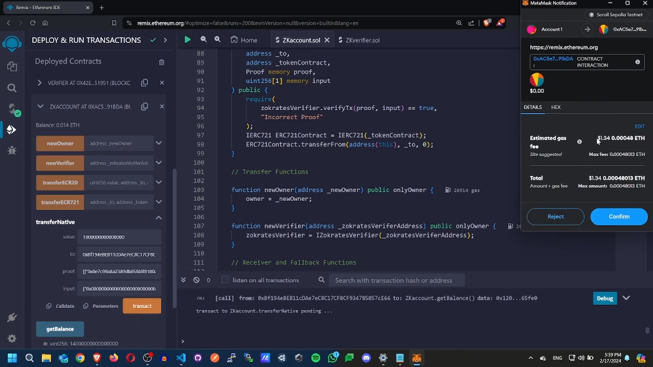Open the Search in files sidebar icon
Screen dimensions: 653x367
[12, 88]
